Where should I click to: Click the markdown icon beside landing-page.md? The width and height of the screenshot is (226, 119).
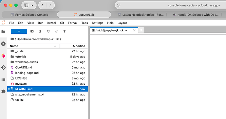12,73
